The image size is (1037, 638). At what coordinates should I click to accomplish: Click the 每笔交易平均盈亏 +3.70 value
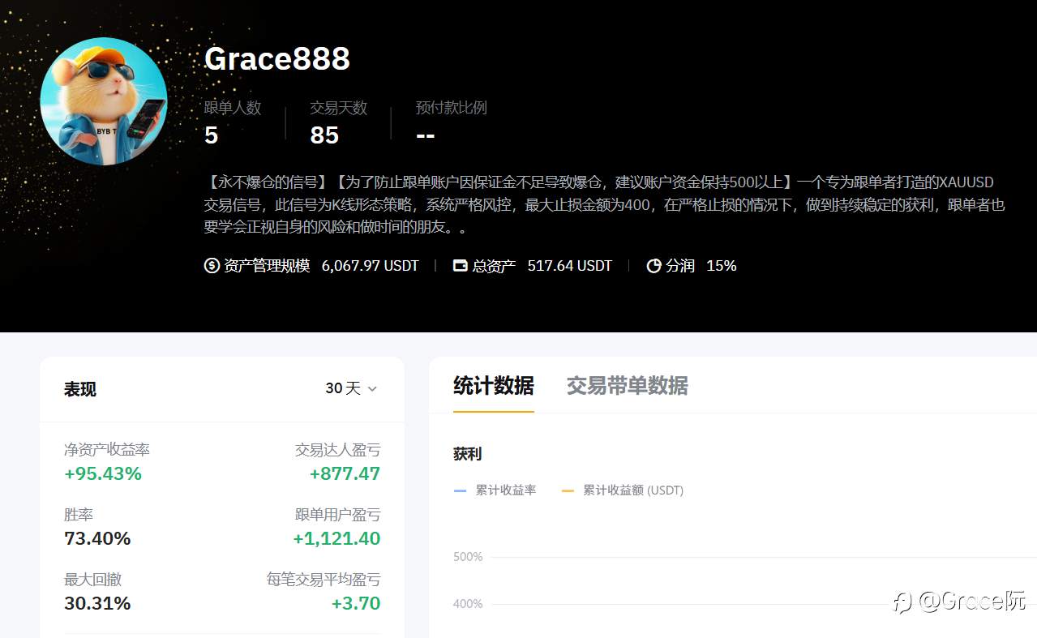coord(356,603)
